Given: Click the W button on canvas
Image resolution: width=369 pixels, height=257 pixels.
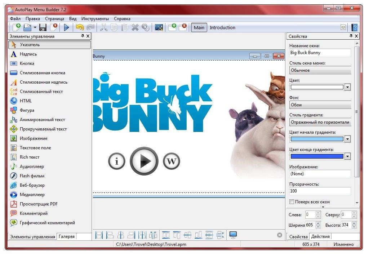Looking at the screenshot, I should (171, 161).
